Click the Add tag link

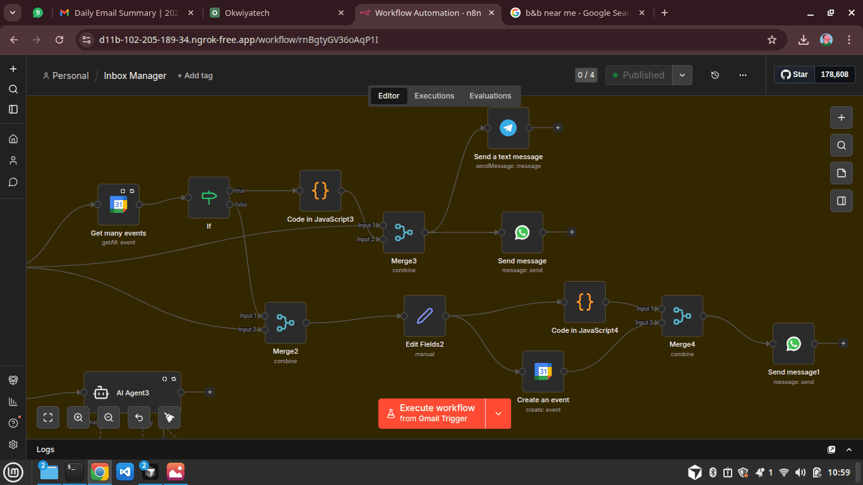(x=195, y=76)
